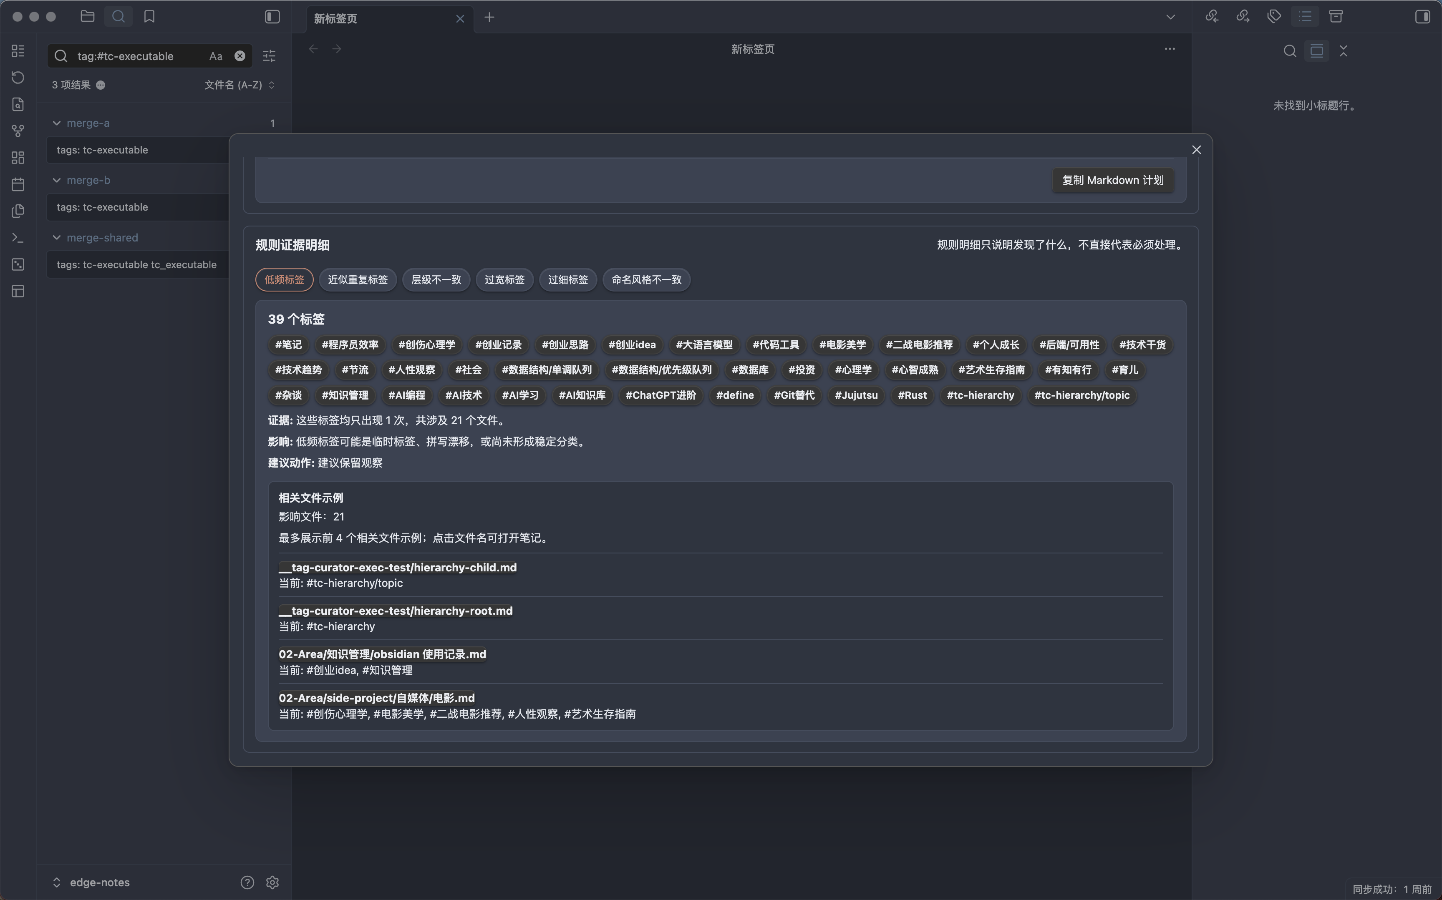Image resolution: width=1442 pixels, height=900 pixels.
Task: Open 02-Area/side-project/自媒体/电影.md link
Action: coord(377,698)
